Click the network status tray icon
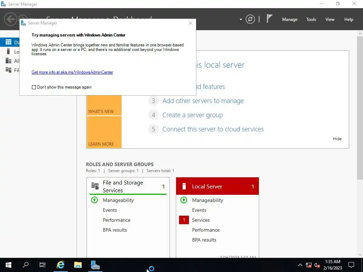Viewport: 363px width, 272px height. (x=309, y=265)
